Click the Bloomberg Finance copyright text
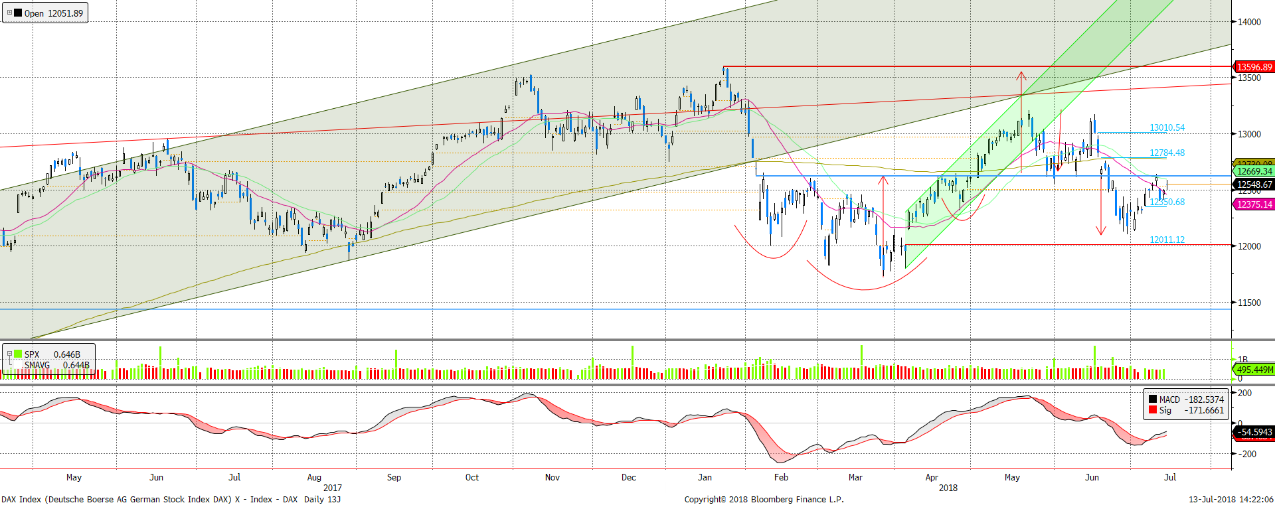Screen dimensions: 1275x505 point(764,499)
